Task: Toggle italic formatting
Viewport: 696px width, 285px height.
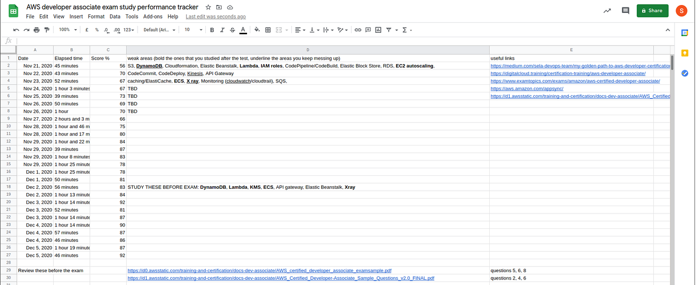Action: (222, 30)
